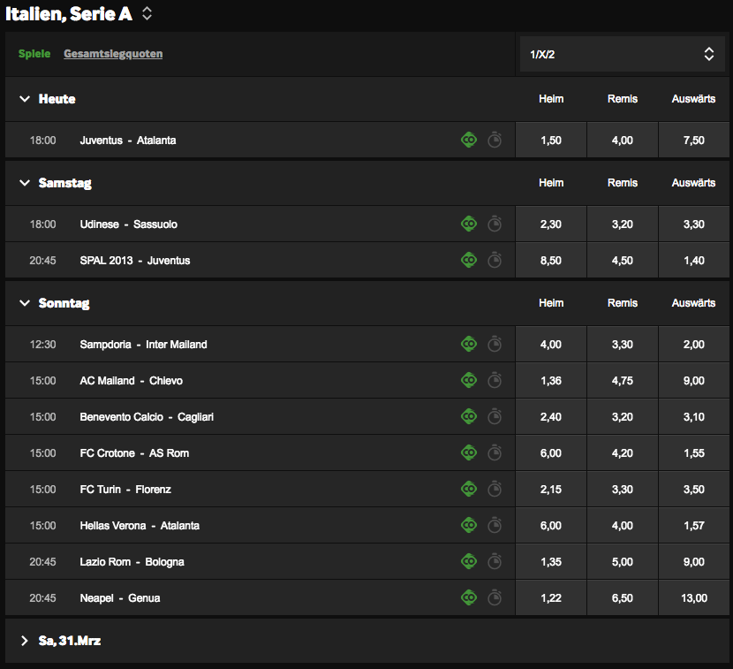Screen dimensions: 733x669
Task: Switch to the Spiele tab
Action: pyautogui.click(x=34, y=54)
